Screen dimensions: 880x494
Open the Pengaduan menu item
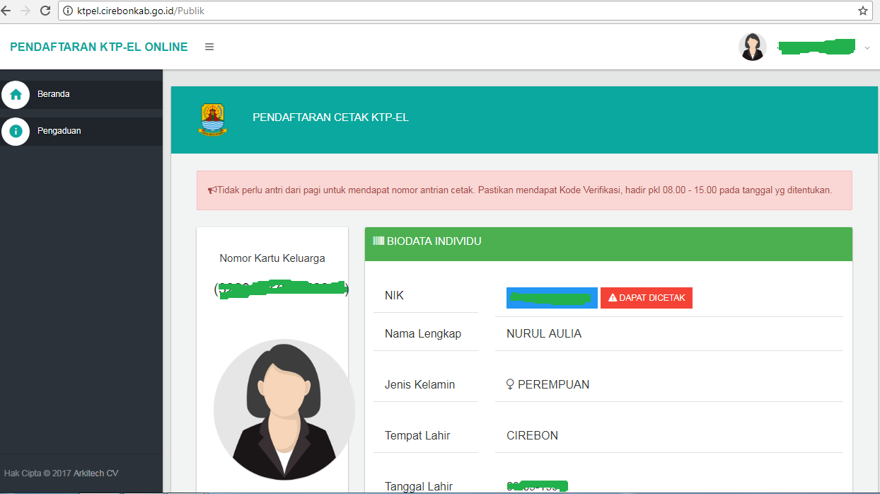tap(59, 131)
